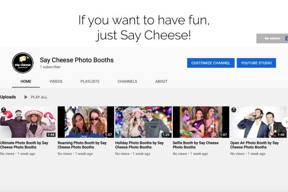Click 'No views • 1 week ago' under Selfie Booth
Screen dimensions: 288x192
pos(190,154)
